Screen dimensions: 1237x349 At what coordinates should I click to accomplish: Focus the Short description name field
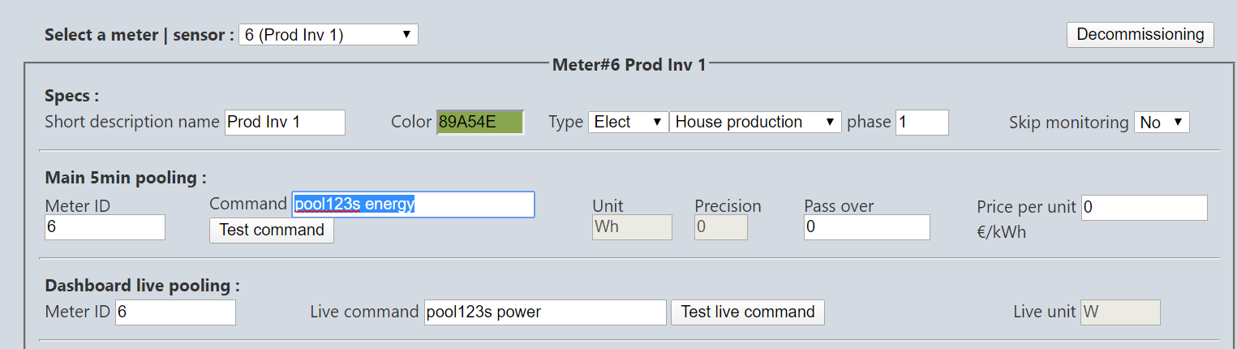285,122
